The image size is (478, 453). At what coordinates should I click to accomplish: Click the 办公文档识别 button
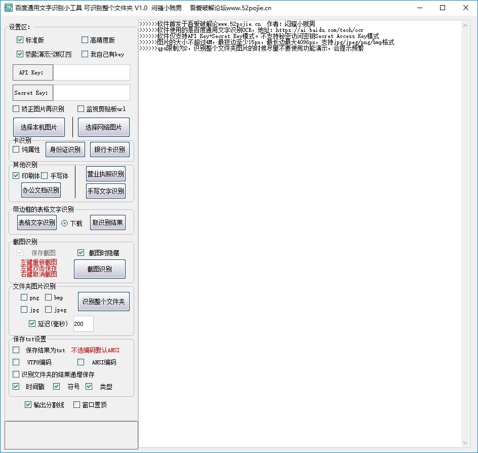(41, 190)
